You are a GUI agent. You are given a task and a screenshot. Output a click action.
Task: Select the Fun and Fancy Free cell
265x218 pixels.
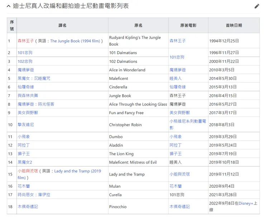coord(138,113)
